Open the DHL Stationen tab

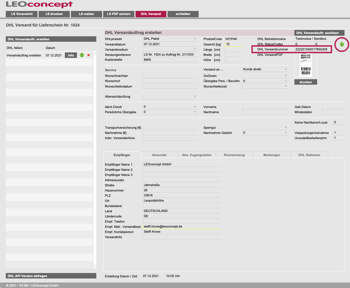pyautogui.click(x=309, y=155)
